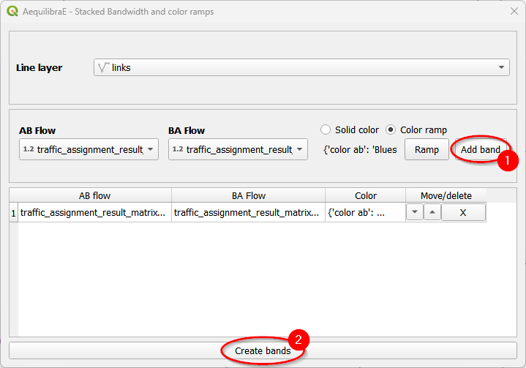Click the Add band button
This screenshot has height=368, width=526.
tap(480, 149)
